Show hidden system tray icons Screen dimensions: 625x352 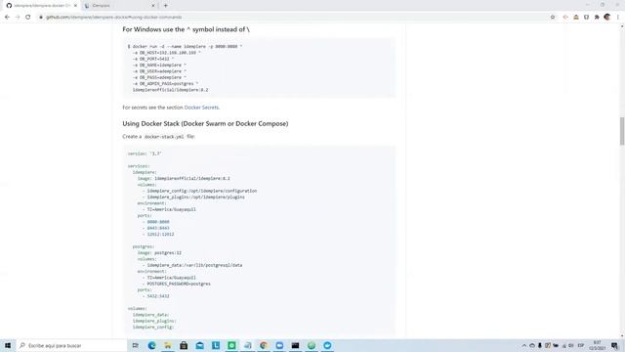524,345
